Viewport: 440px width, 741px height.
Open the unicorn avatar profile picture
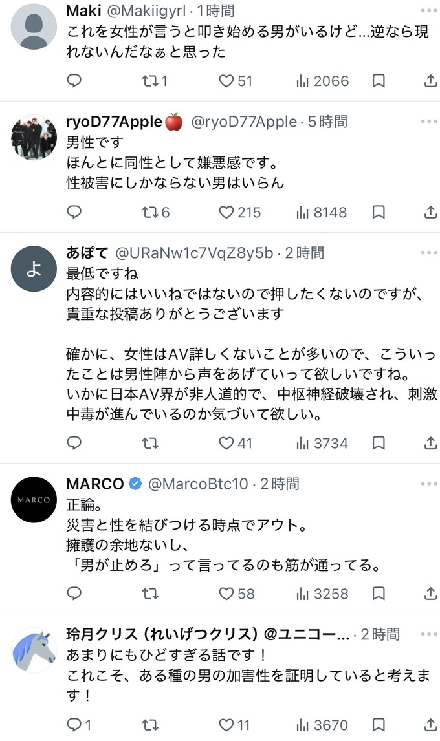pos(34,650)
